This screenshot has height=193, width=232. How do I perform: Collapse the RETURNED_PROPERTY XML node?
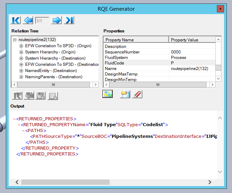click(19, 125)
